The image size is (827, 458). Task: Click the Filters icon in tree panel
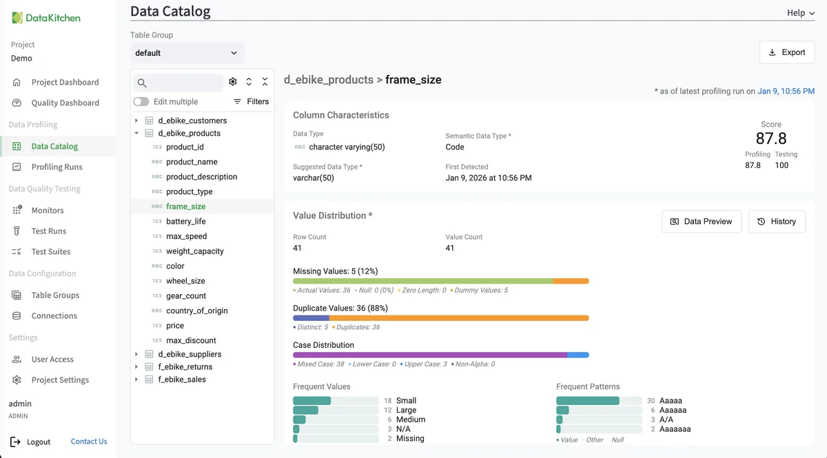coord(238,102)
